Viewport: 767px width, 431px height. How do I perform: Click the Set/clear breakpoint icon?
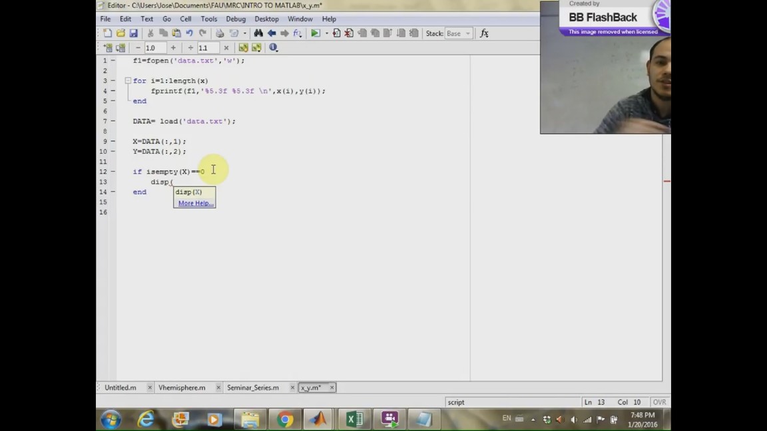336,33
